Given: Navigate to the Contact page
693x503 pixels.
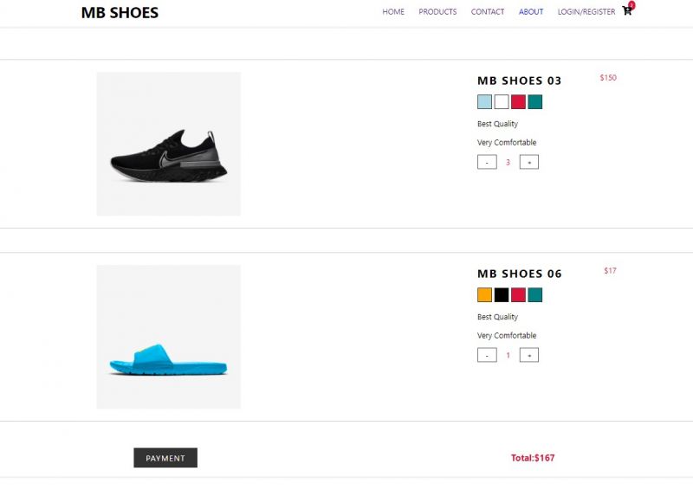Looking at the screenshot, I should pos(488,12).
